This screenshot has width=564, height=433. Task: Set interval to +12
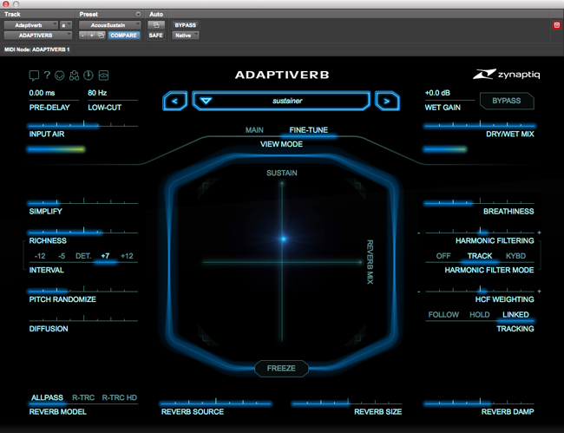(x=127, y=256)
